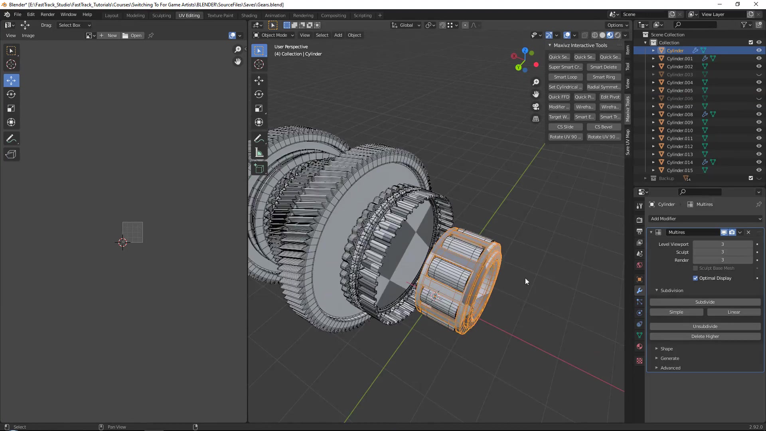Open the Add menu in 3D viewport
This screenshot has width=766, height=431.
338,35
